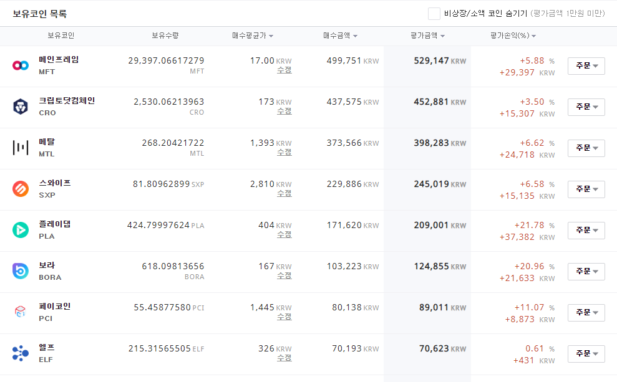This screenshot has width=617, height=382.
Task: Click 수정 link under PLA average price
Action: coord(284,235)
